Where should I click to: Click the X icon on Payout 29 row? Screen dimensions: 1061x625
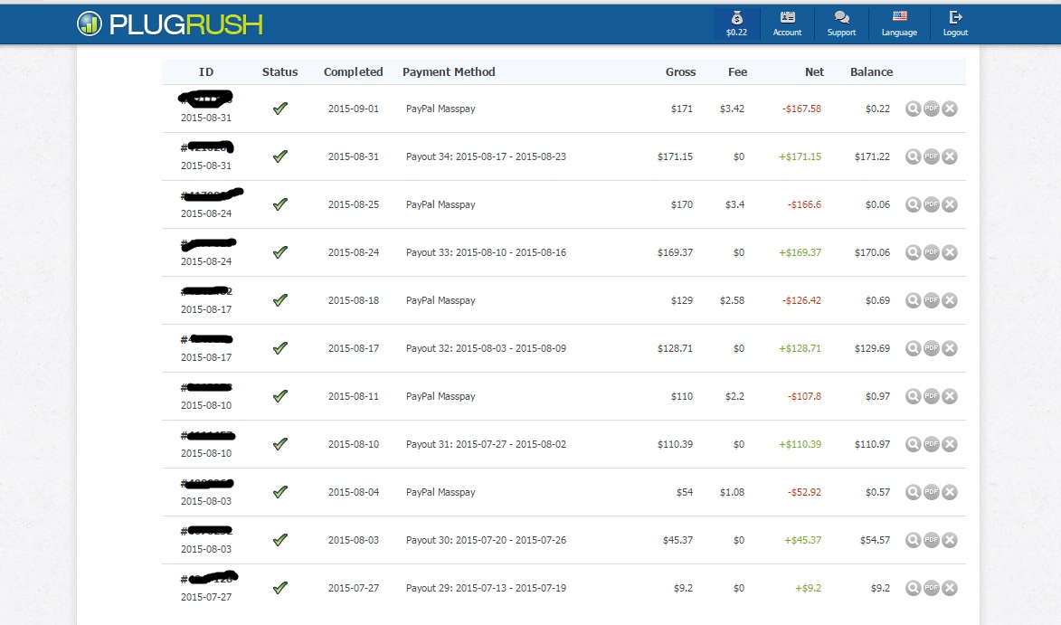950,588
